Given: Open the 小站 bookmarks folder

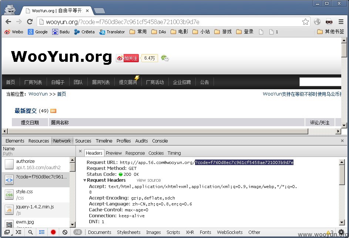Looking at the screenshot, I should coord(201,32).
